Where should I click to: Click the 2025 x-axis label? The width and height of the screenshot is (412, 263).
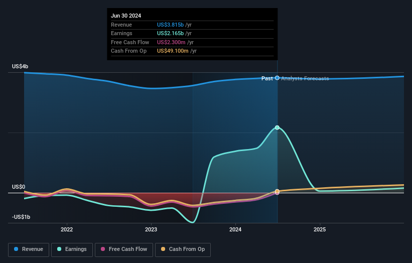pos(320,229)
